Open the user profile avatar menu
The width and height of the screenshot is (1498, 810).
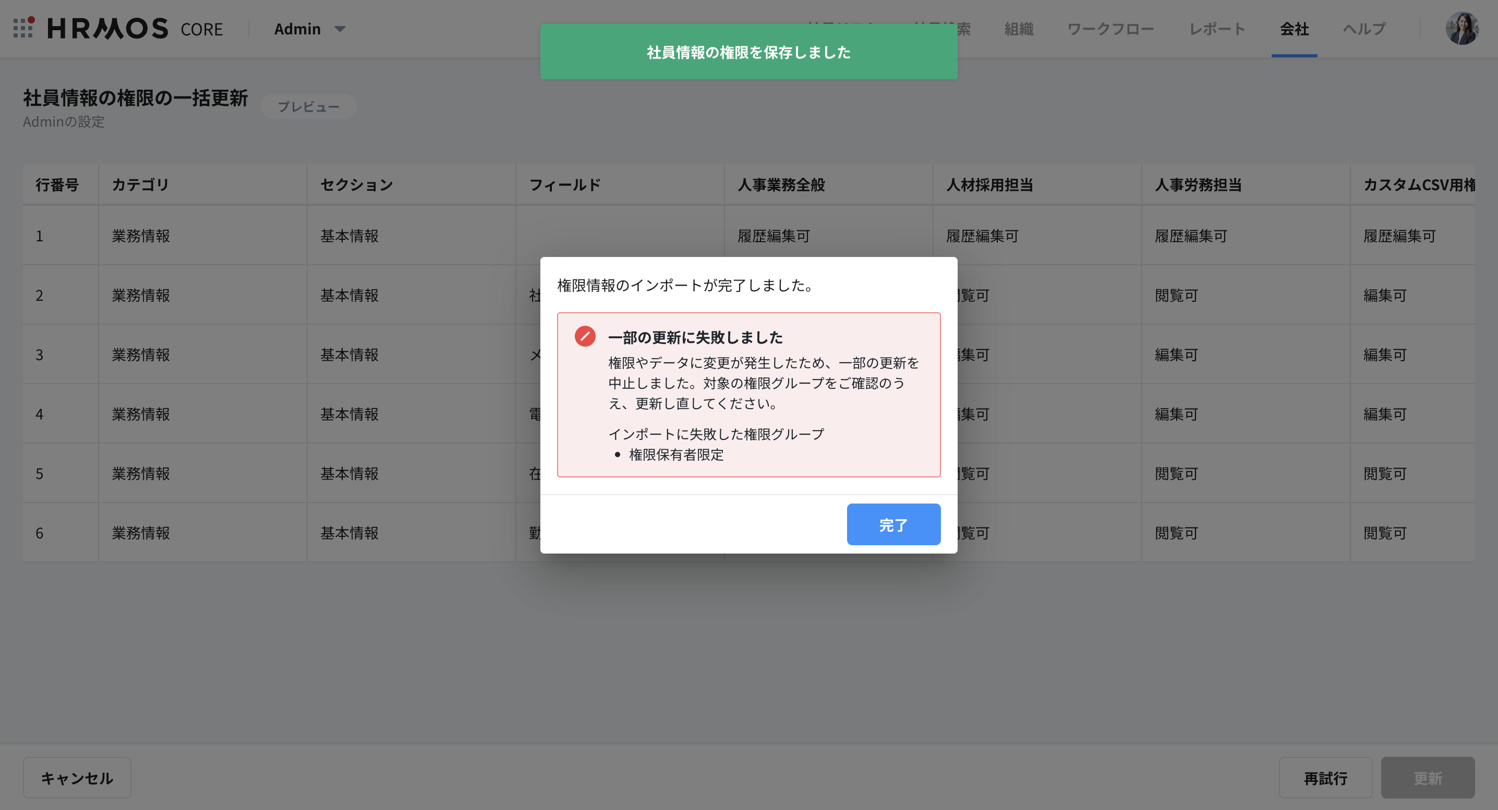1461,28
